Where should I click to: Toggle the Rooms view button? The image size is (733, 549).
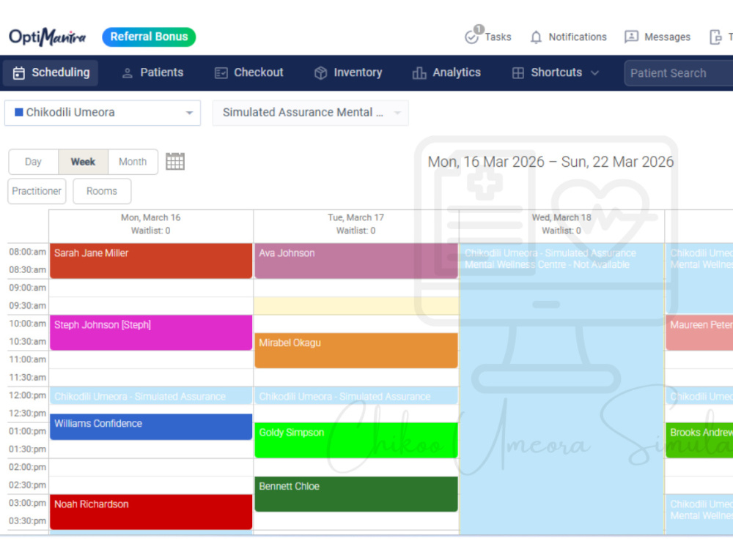102,191
